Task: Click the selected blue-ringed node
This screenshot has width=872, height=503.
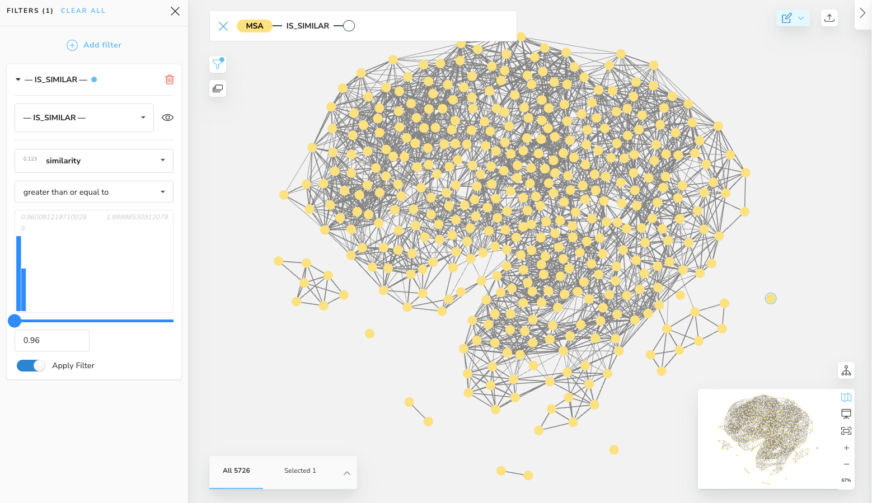Action: pyautogui.click(x=771, y=298)
